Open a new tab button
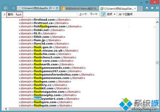160x112 pixels. pos(140,9)
